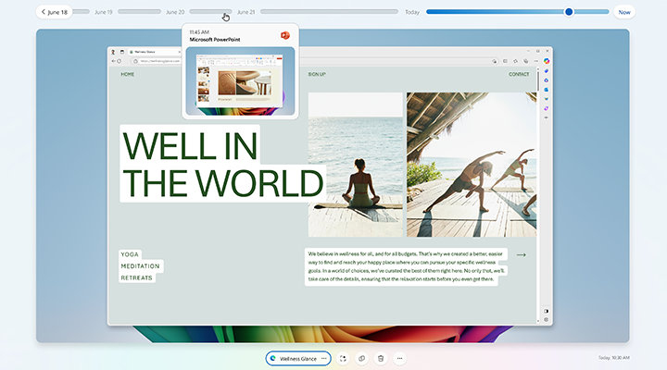Click the HOME link on wellness page
The height and width of the screenshot is (370, 667).
point(128,74)
